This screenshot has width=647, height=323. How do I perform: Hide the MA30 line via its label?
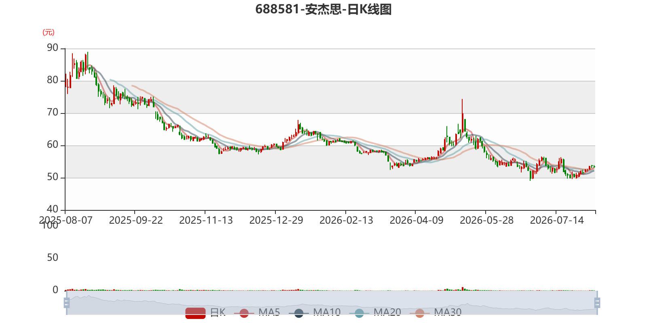[448, 312]
